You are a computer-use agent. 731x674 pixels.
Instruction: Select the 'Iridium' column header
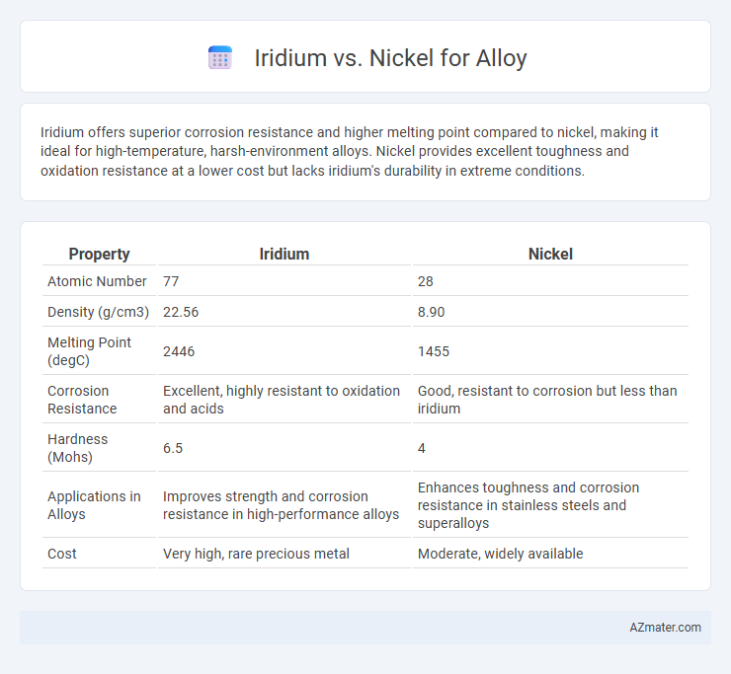point(284,254)
